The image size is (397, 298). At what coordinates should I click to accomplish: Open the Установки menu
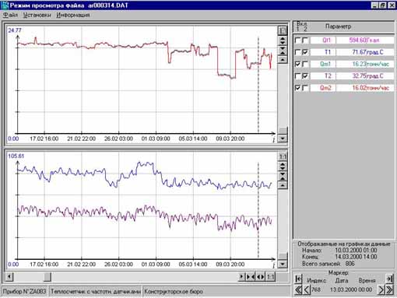click(37, 15)
